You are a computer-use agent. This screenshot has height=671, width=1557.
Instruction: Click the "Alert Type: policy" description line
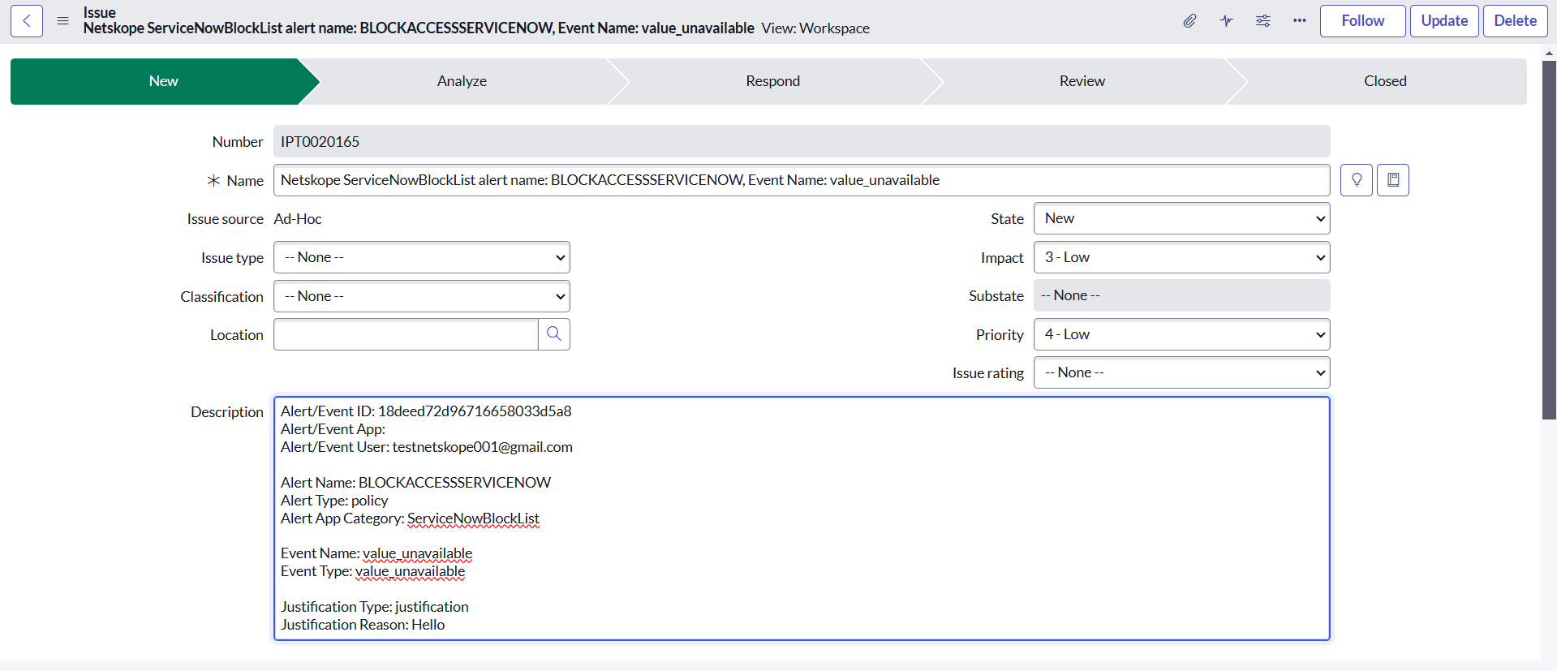pyautogui.click(x=334, y=501)
